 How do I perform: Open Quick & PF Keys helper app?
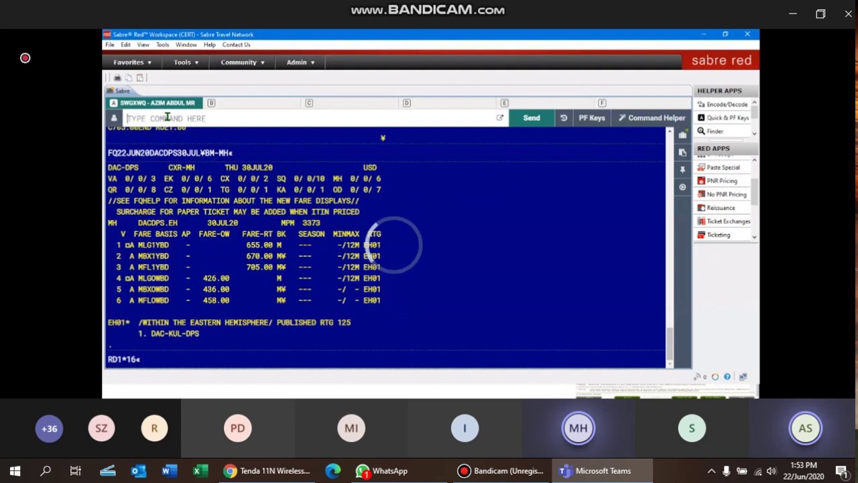click(723, 118)
